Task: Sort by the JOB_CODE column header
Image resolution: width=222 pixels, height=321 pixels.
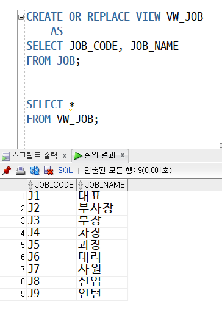Action: coord(52,185)
